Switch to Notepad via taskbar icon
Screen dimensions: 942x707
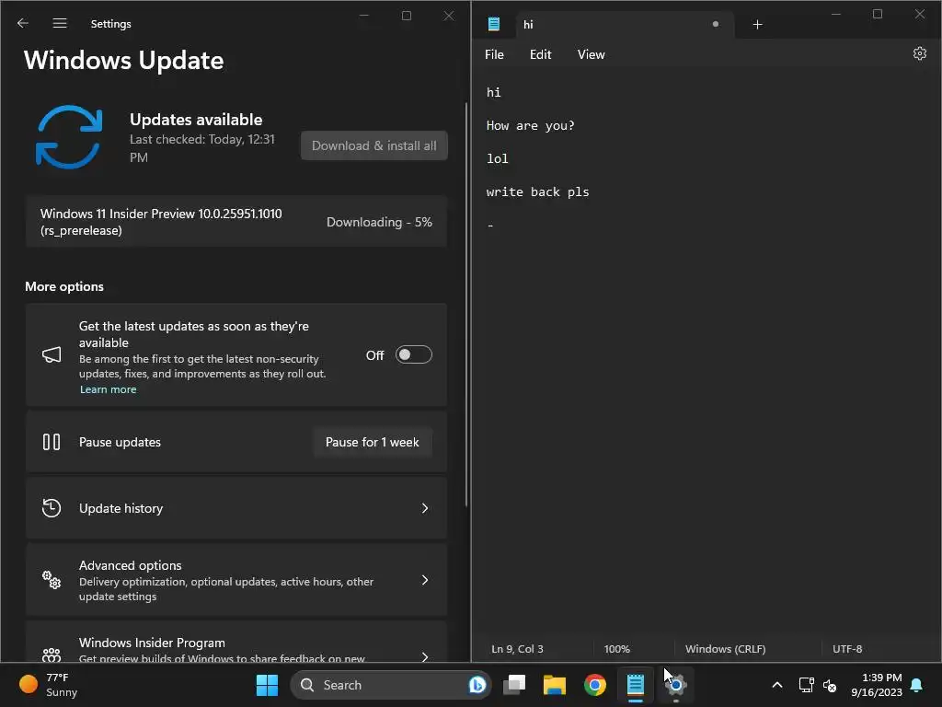point(635,685)
